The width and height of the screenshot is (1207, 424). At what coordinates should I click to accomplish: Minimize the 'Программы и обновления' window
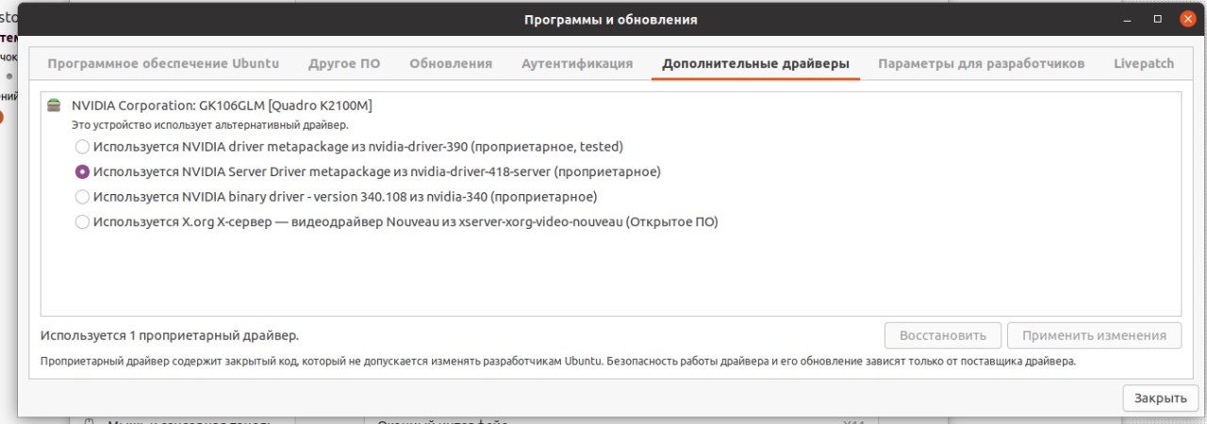(1127, 19)
